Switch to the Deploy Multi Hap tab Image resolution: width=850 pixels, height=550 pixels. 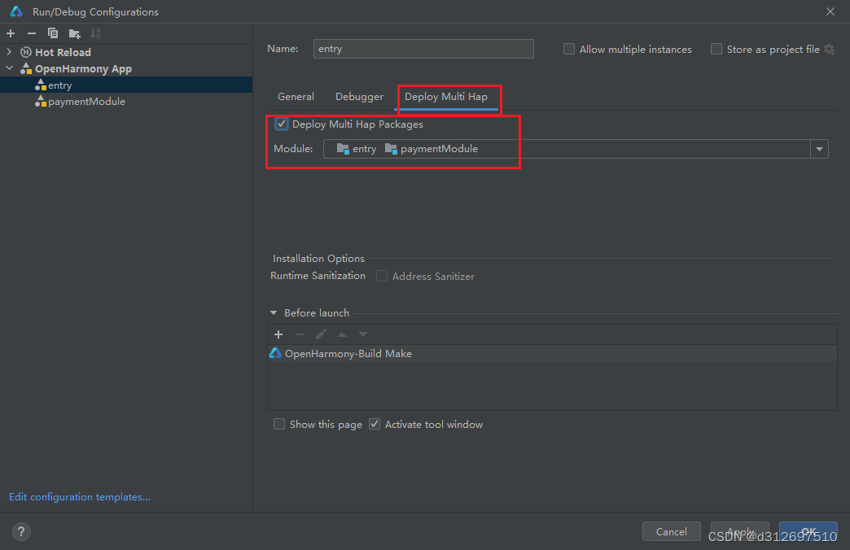coord(445,97)
